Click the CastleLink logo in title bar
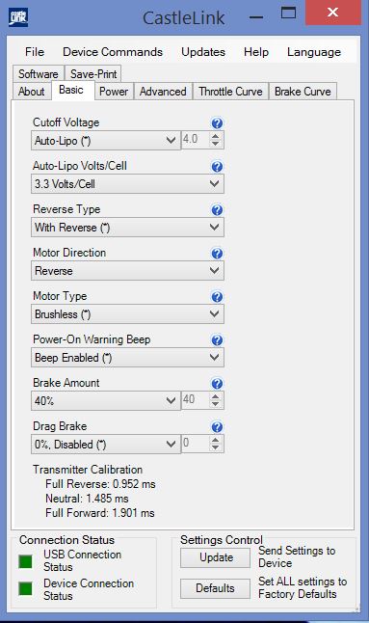Image resolution: width=369 pixels, height=623 pixels. coord(18,17)
